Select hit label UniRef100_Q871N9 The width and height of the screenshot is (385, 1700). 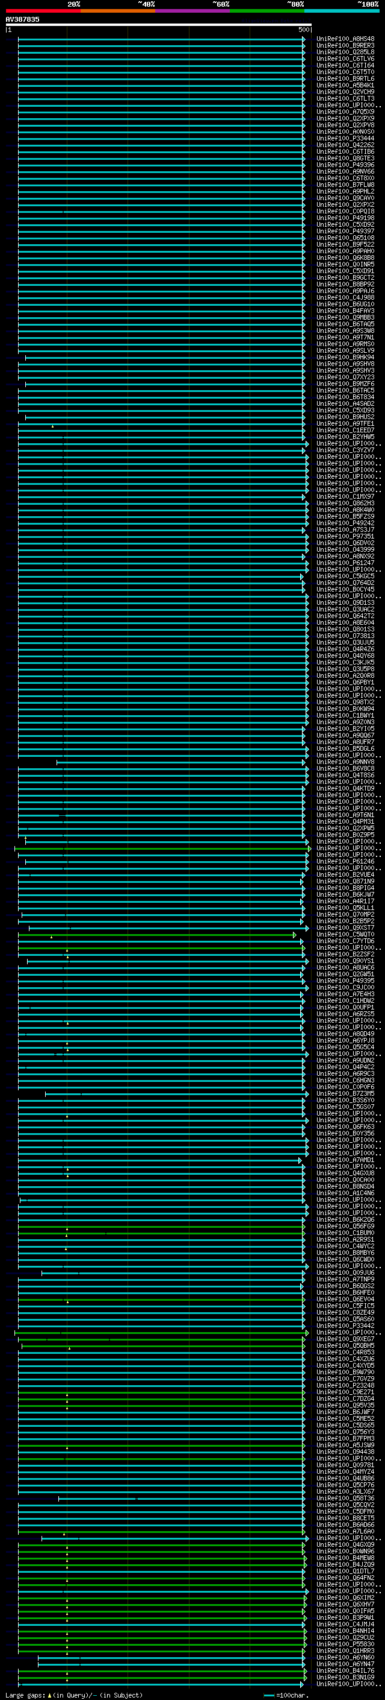tap(345, 882)
